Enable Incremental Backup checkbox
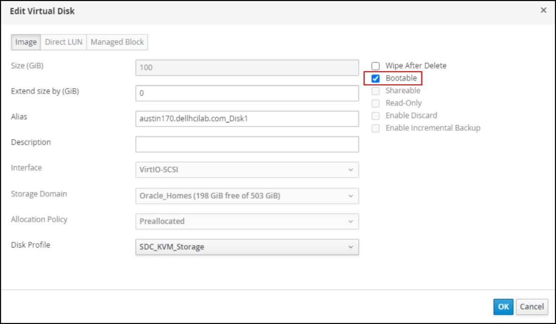Image resolution: width=556 pixels, height=324 pixels. [376, 128]
